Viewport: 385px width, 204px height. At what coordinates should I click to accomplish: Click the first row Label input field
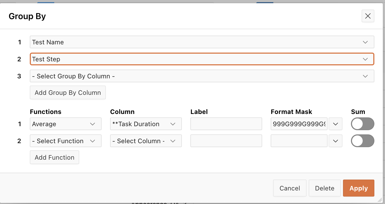coord(226,124)
